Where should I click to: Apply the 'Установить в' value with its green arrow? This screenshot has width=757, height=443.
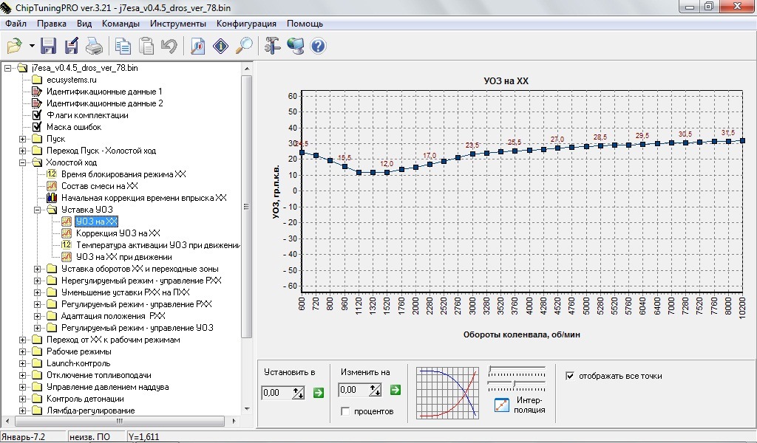[318, 393]
